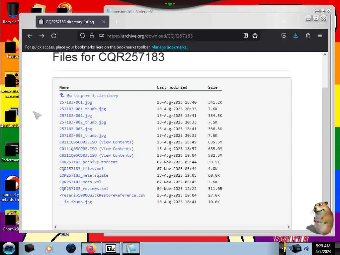340x255 pixels.
Task: Open the dark globe taskbar icon
Action: pos(71,248)
